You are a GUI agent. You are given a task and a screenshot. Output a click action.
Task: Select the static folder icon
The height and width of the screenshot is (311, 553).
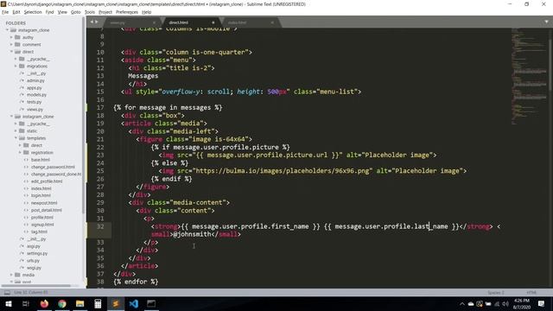(x=22, y=130)
